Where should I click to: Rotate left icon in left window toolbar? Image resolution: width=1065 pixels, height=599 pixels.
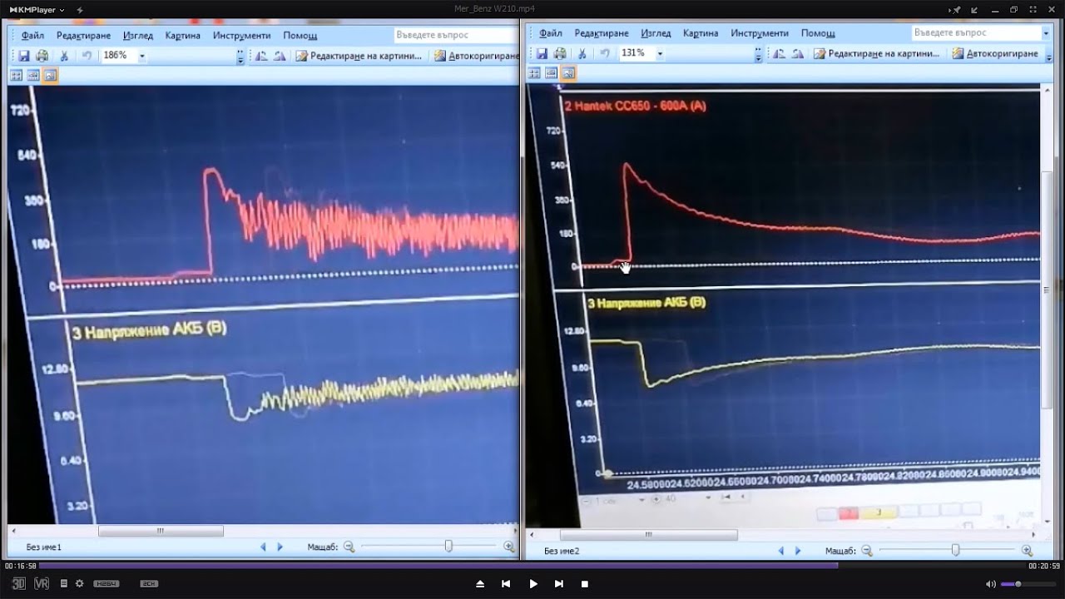click(261, 56)
